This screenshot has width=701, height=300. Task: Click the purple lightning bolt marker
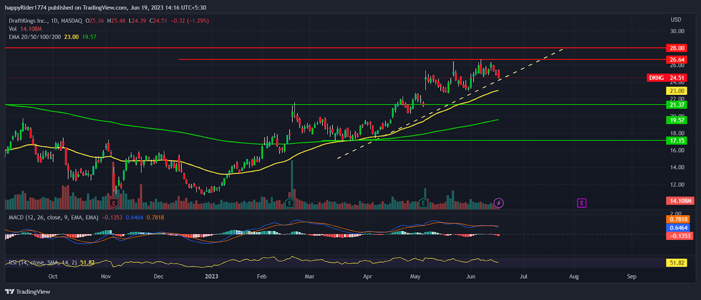(x=499, y=203)
